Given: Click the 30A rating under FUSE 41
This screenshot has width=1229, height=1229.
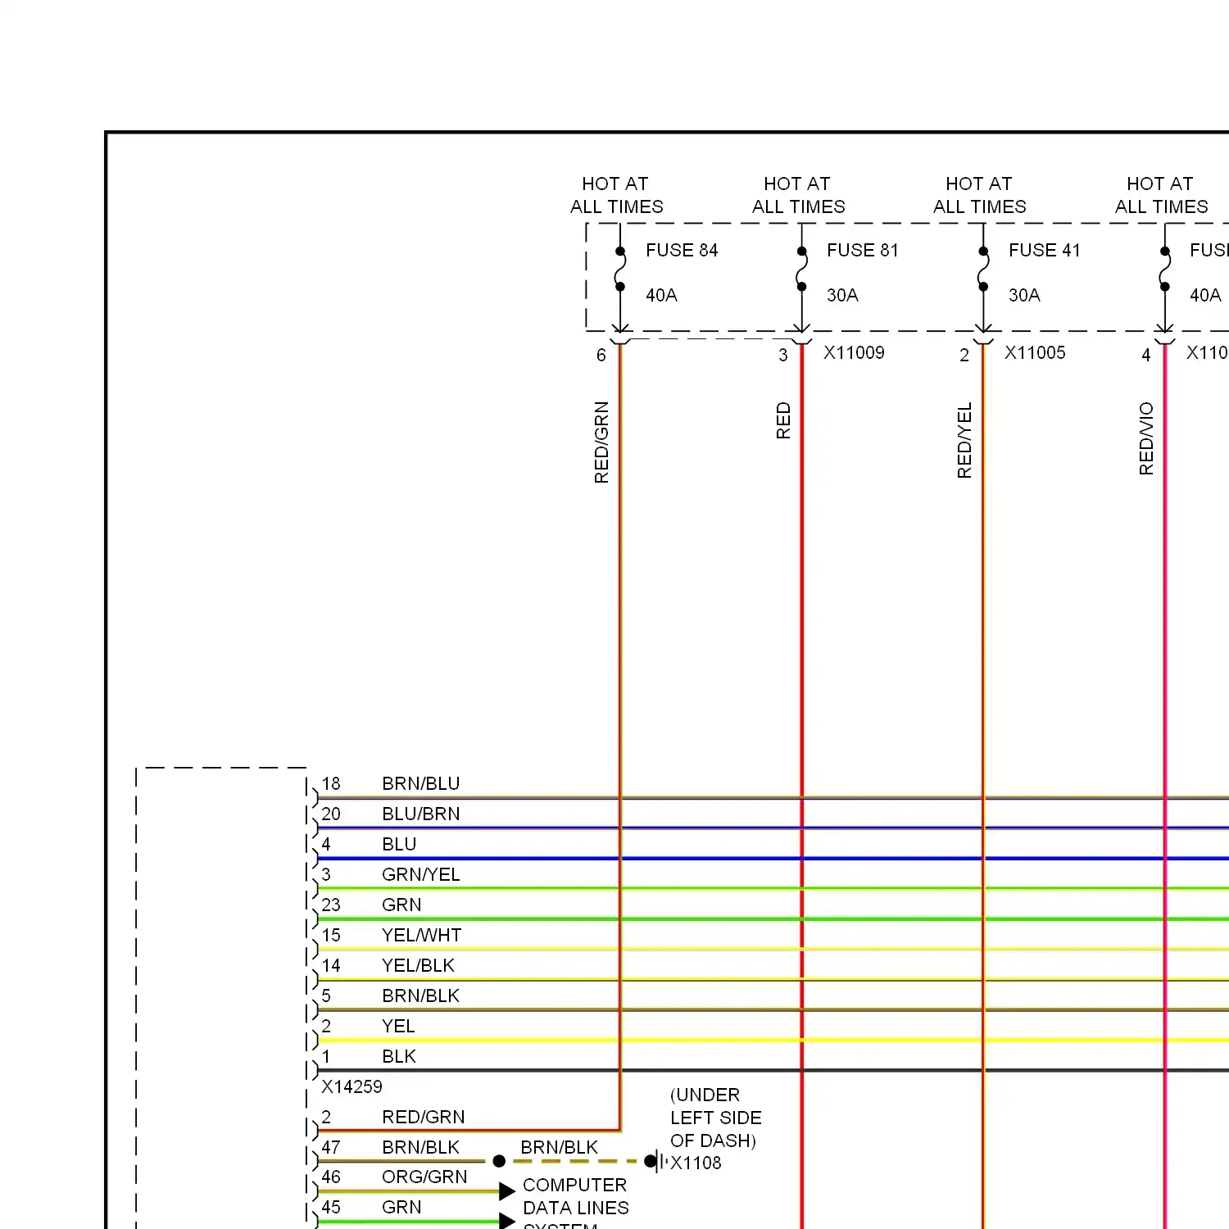Looking at the screenshot, I should point(1024,295).
